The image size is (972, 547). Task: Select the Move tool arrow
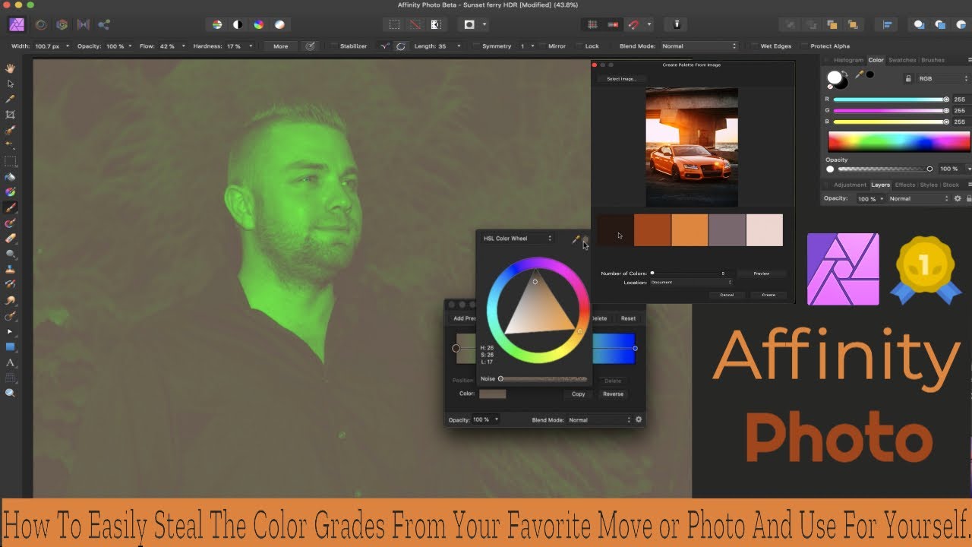click(x=11, y=84)
